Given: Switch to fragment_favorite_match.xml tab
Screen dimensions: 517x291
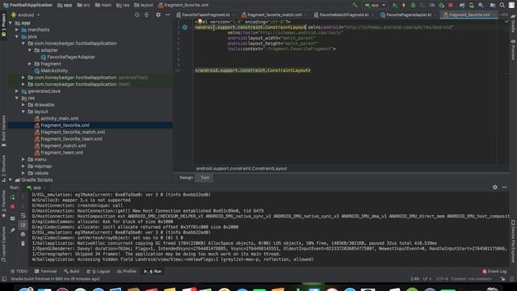Looking at the screenshot, I should coord(275,15).
